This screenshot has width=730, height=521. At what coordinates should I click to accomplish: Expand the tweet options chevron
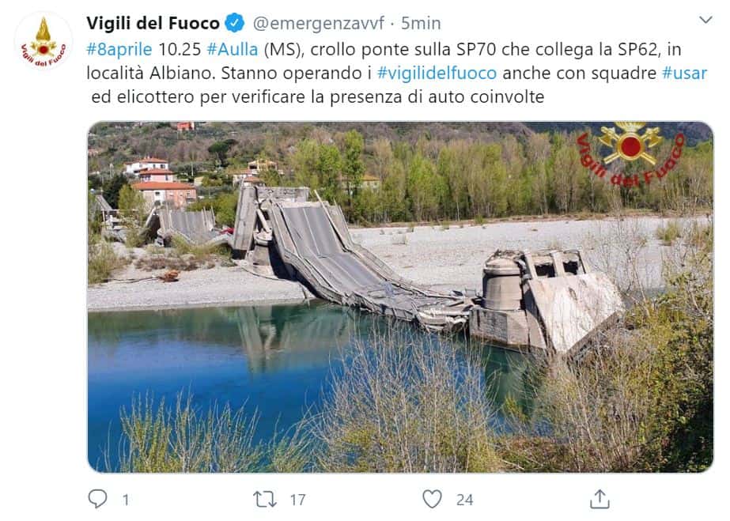pos(706,20)
